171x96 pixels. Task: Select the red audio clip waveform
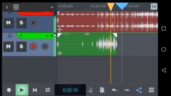tap(107, 22)
